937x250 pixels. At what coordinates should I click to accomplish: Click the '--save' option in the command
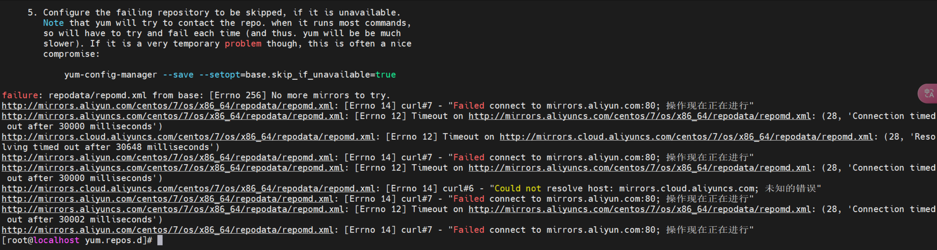(x=178, y=75)
